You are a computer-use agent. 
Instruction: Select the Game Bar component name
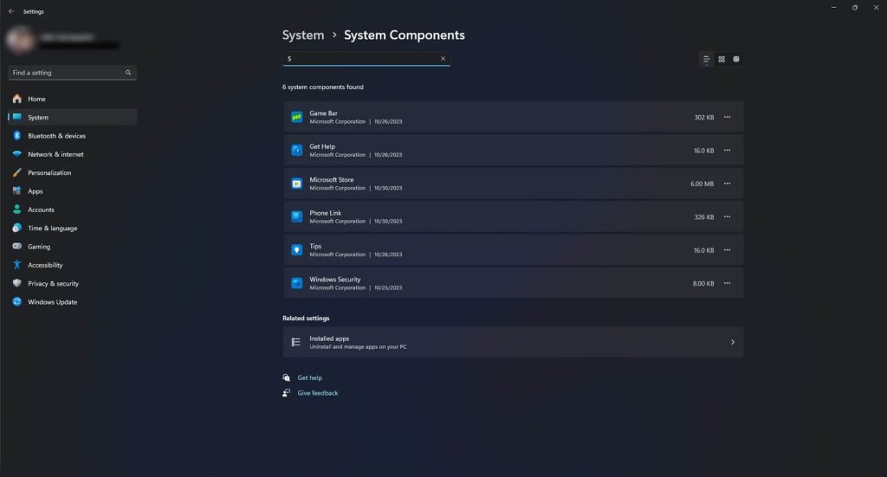324,113
